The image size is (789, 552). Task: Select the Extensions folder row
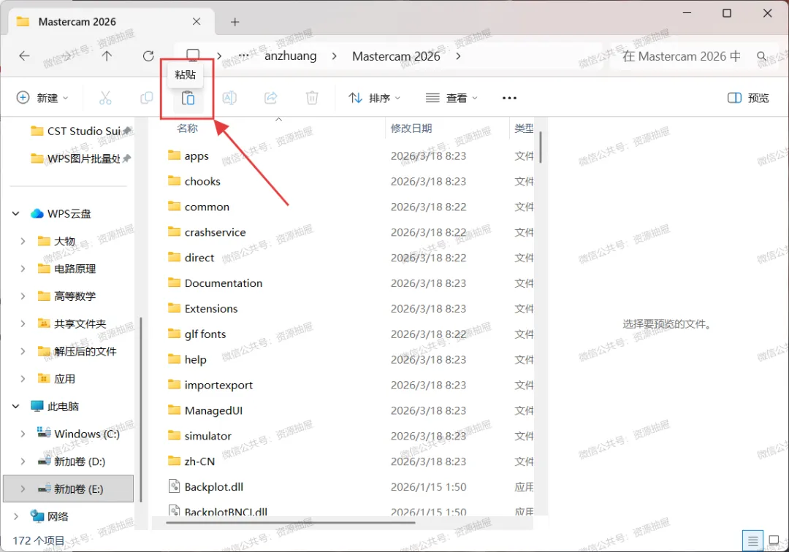pyautogui.click(x=350, y=309)
